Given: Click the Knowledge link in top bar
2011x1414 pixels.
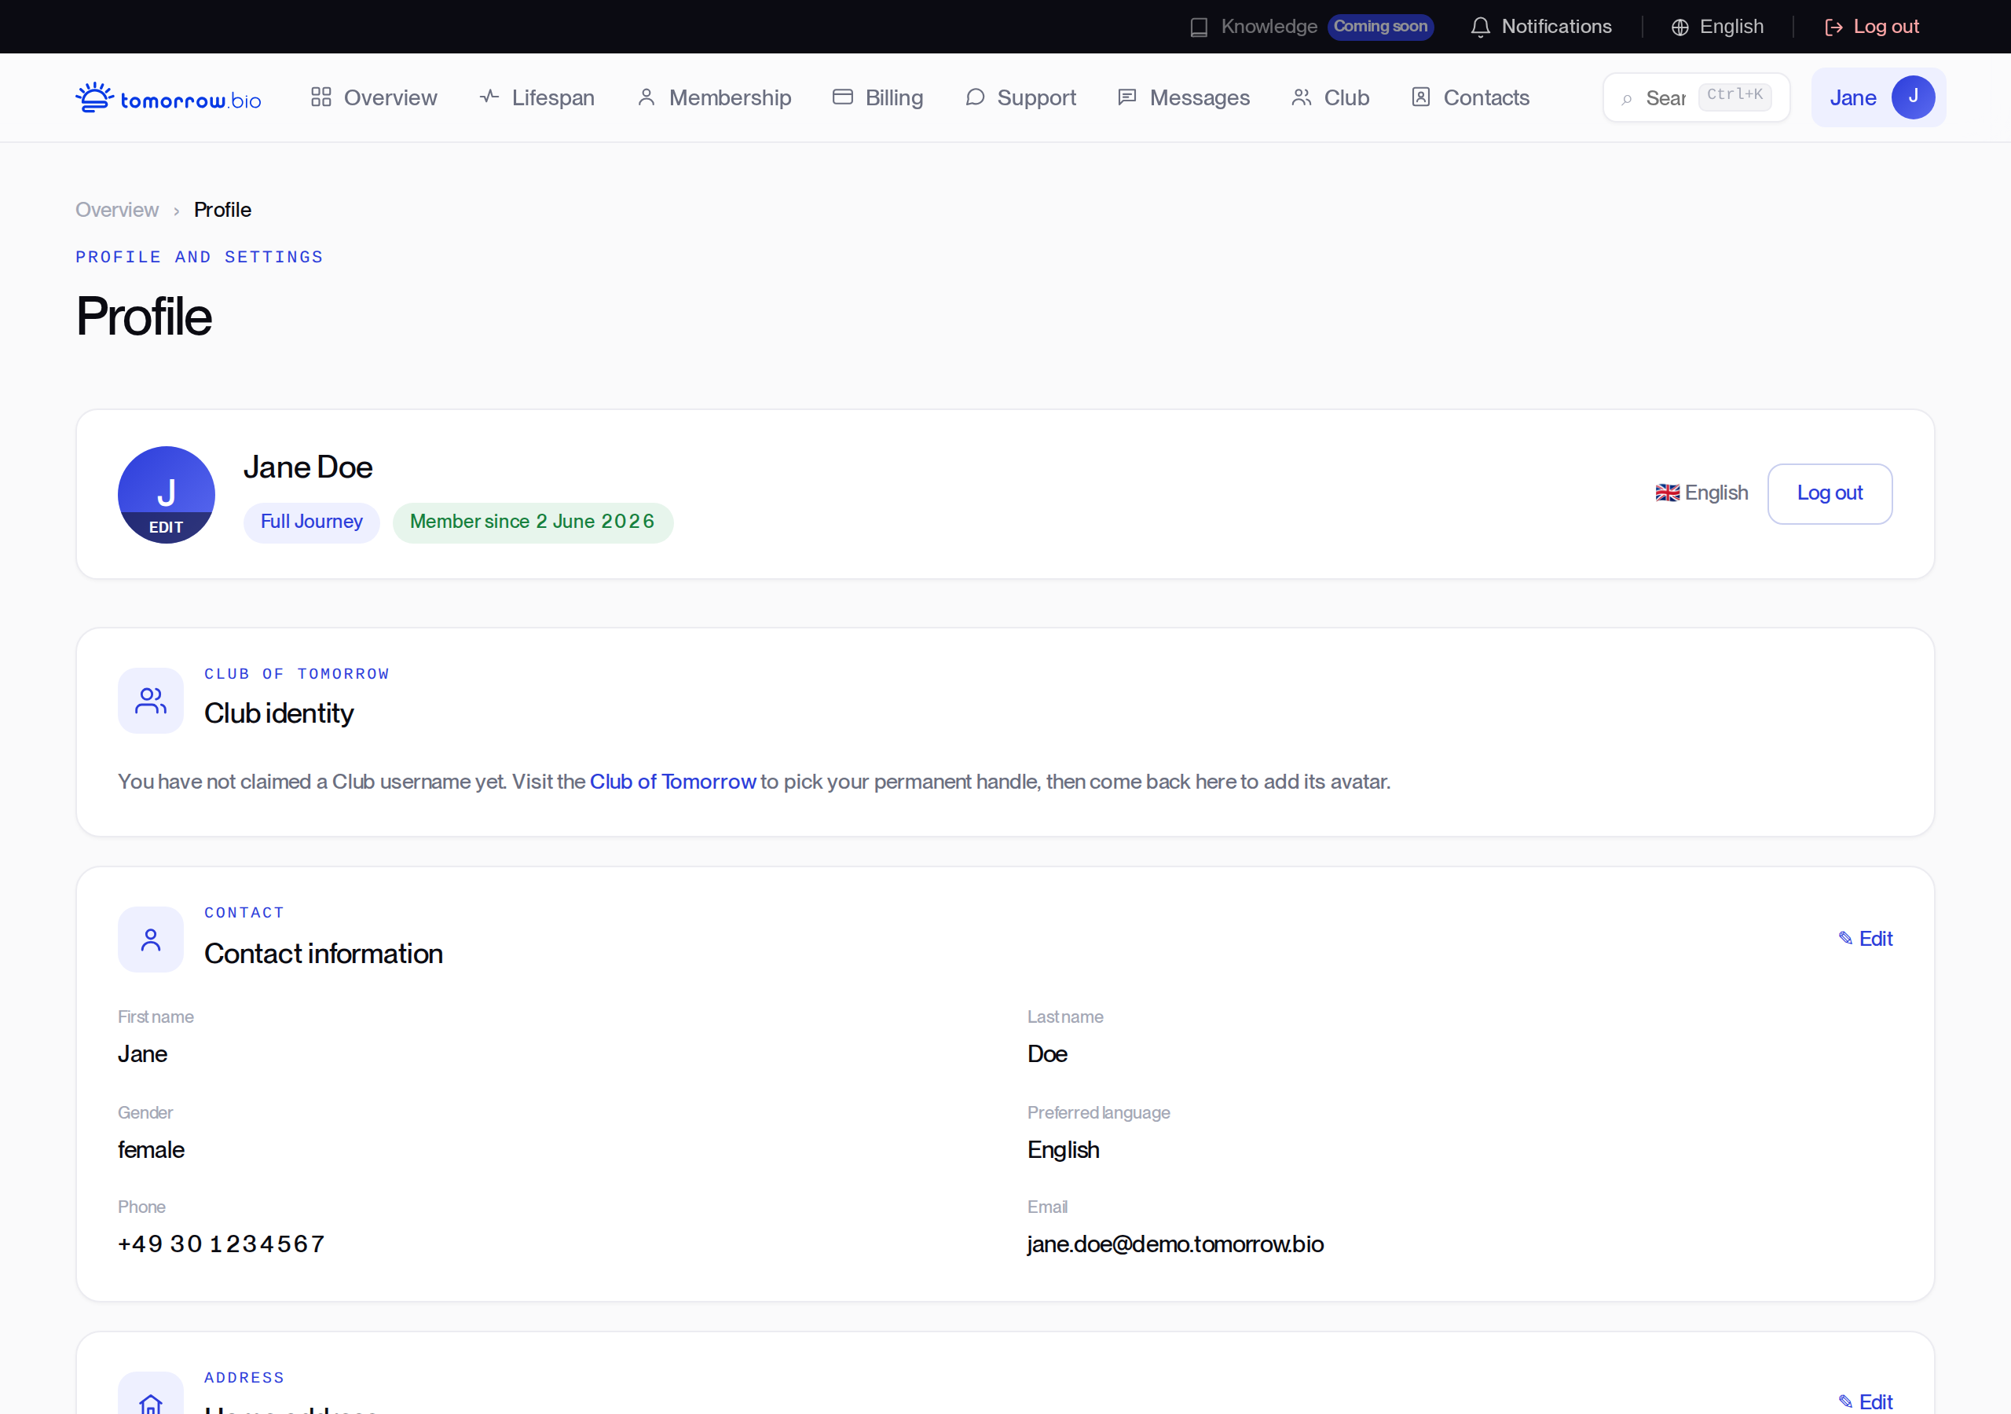Looking at the screenshot, I should point(1269,27).
